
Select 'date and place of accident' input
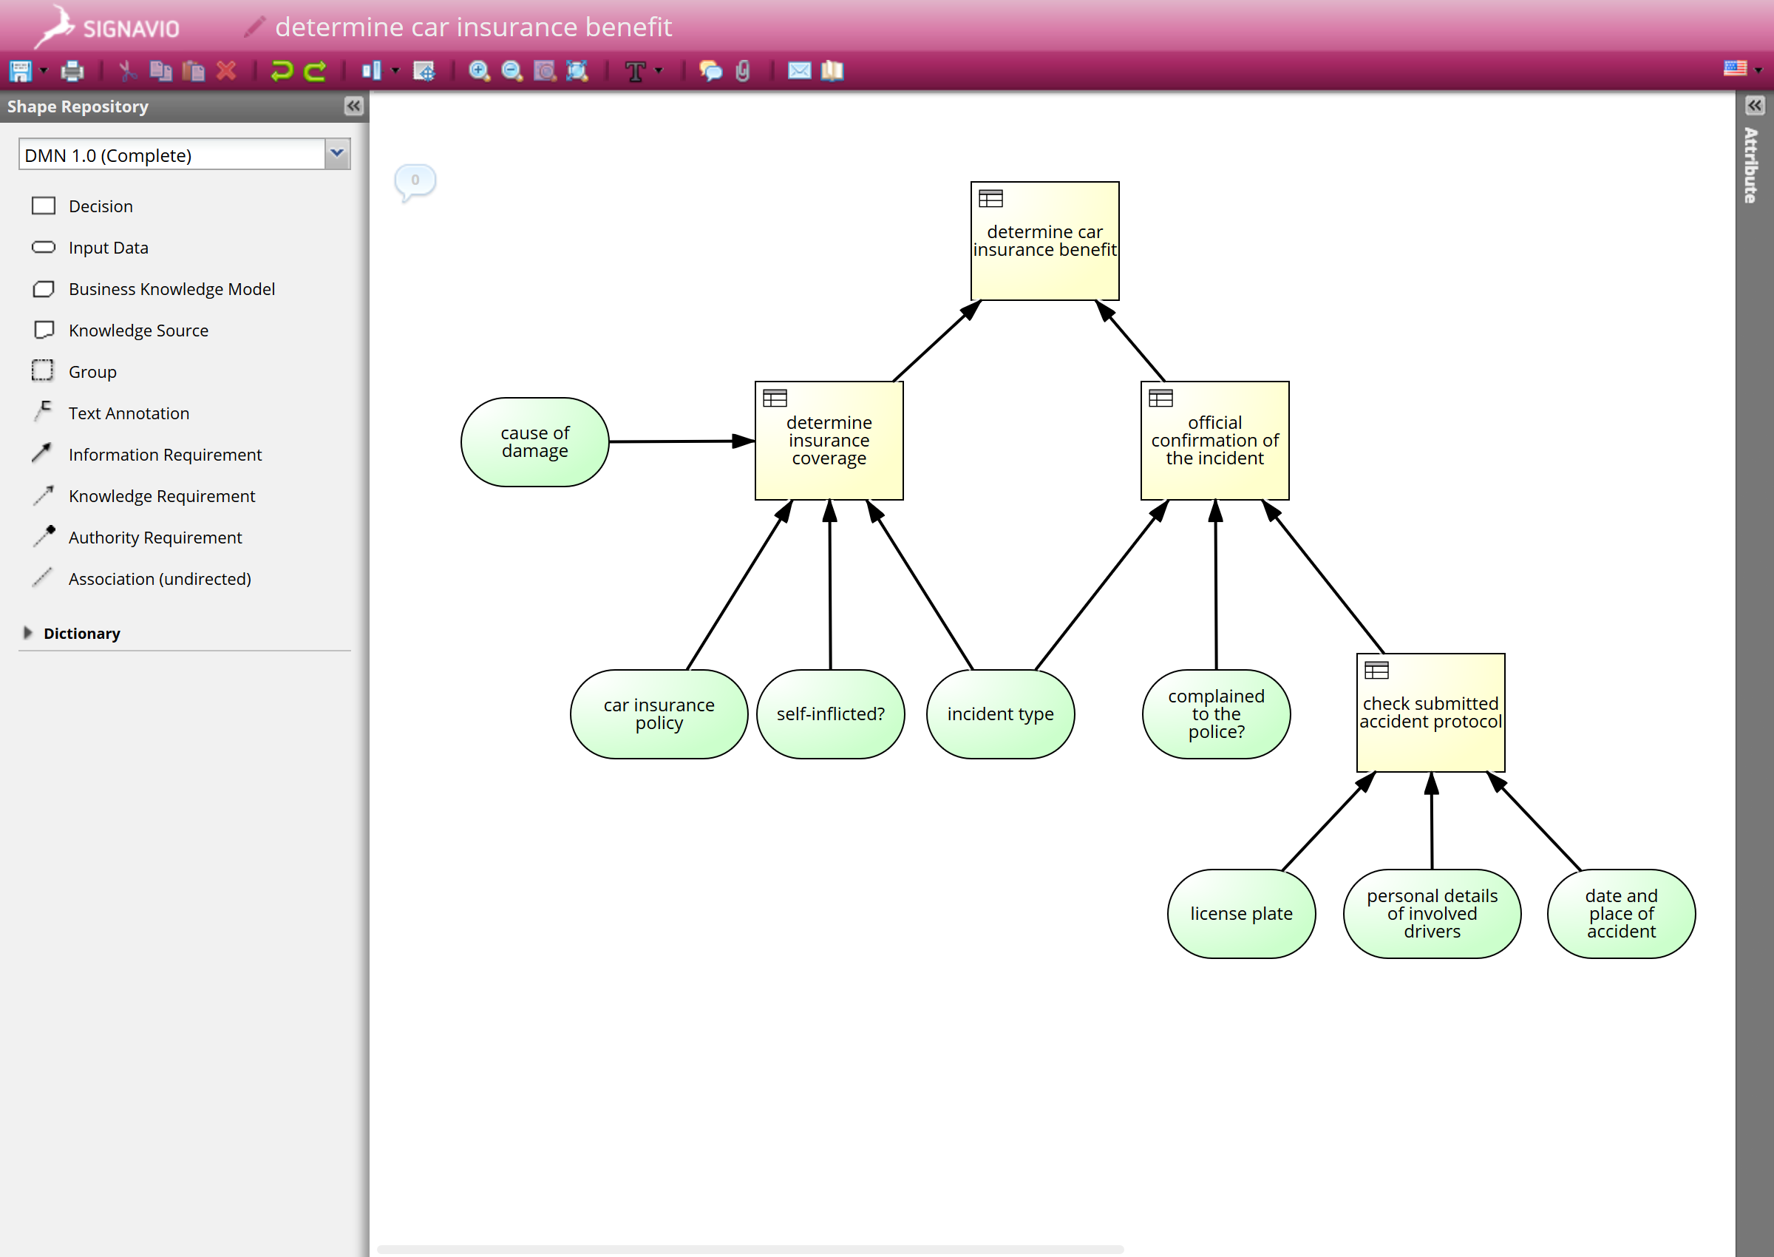click(x=1622, y=914)
